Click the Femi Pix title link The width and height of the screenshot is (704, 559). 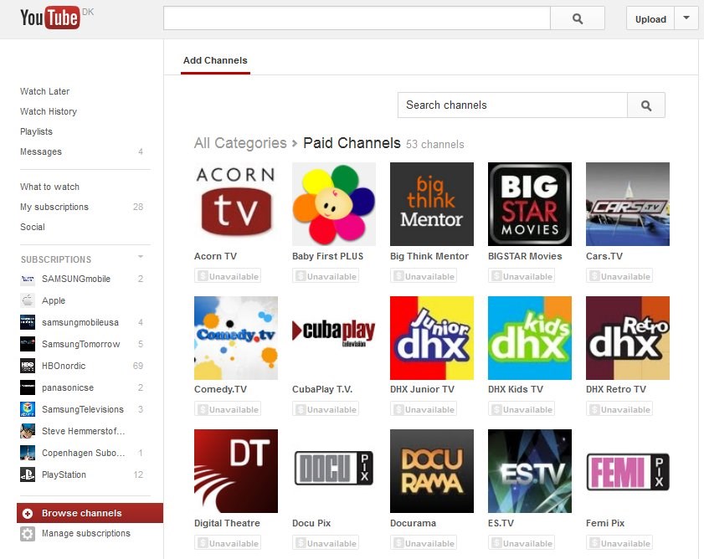pos(605,523)
